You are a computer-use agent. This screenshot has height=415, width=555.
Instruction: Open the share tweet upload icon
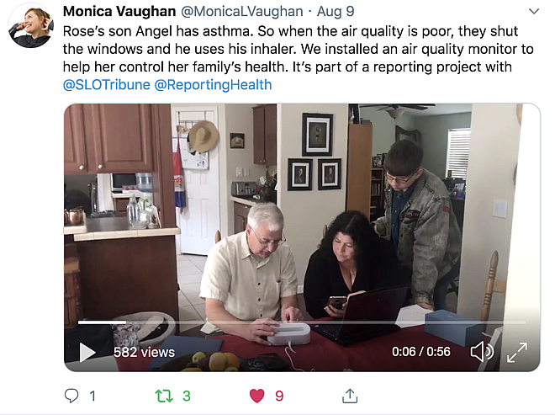[x=350, y=396]
